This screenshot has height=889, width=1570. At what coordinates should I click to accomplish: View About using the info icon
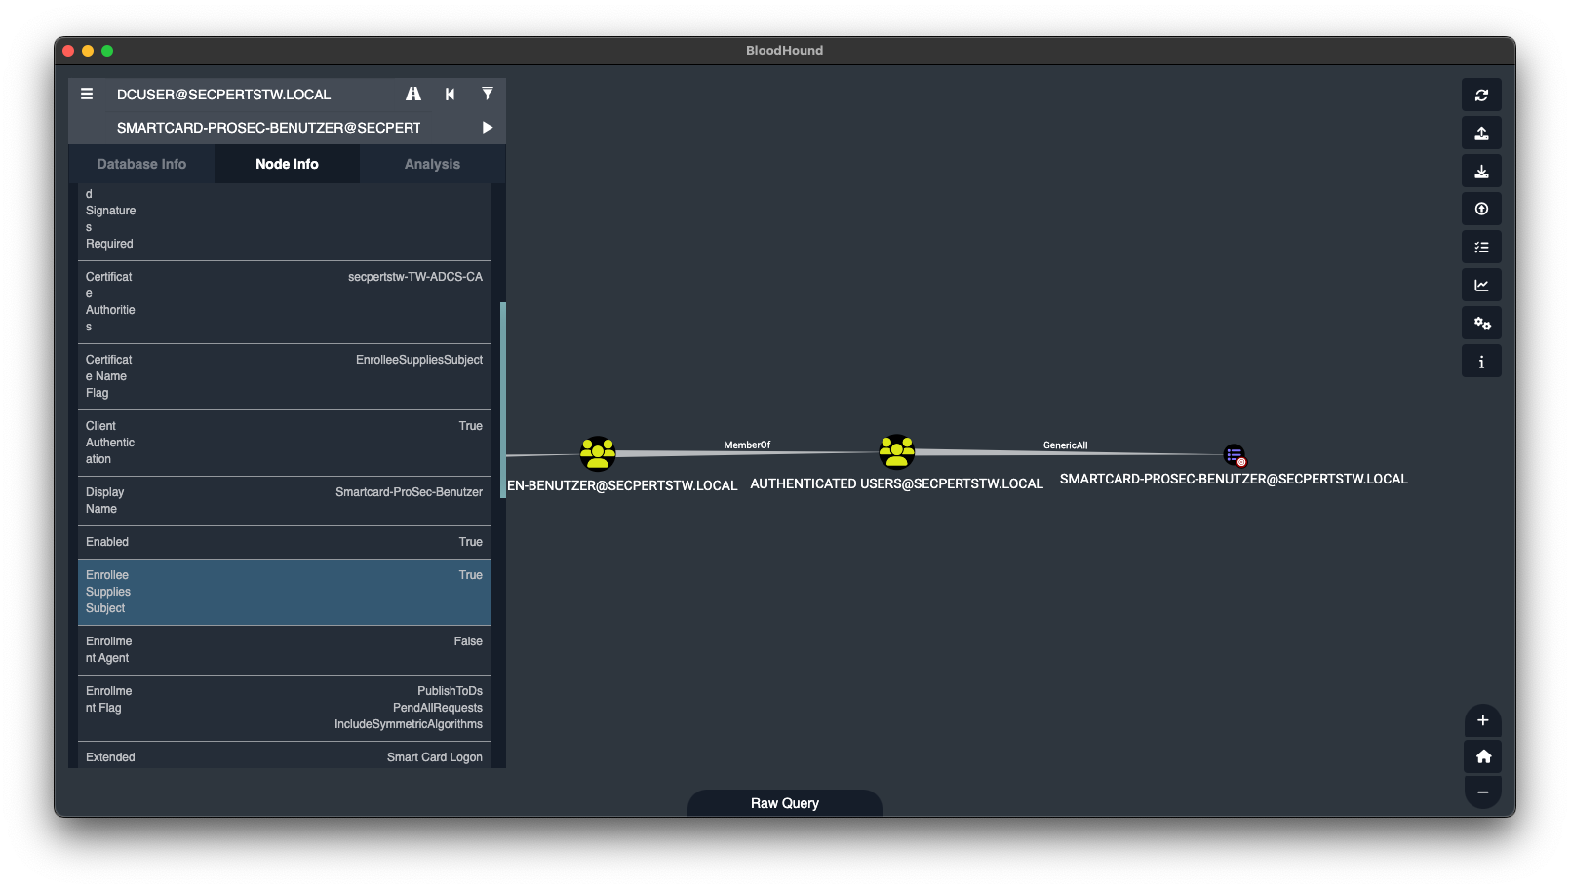(1481, 361)
